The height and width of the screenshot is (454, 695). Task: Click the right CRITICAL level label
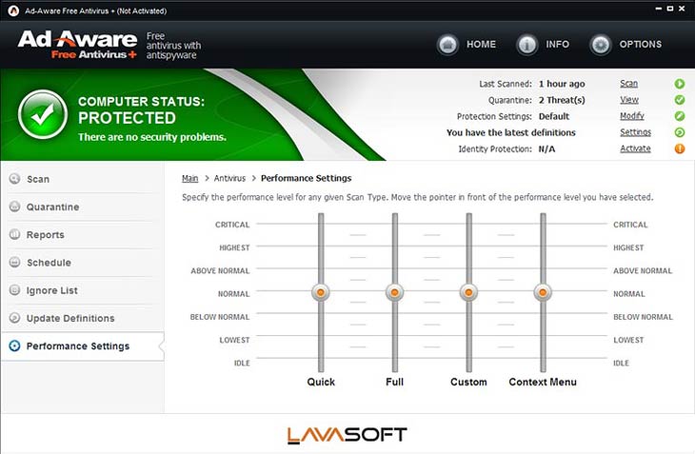tap(630, 225)
